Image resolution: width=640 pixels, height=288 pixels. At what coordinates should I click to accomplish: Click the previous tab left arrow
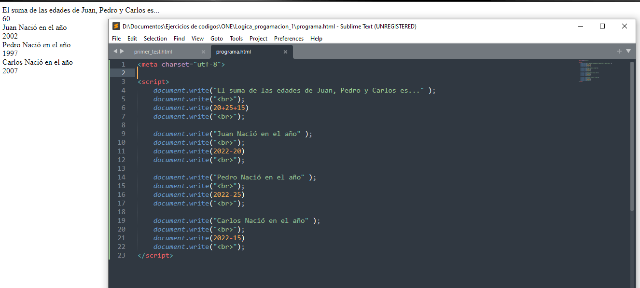point(115,51)
